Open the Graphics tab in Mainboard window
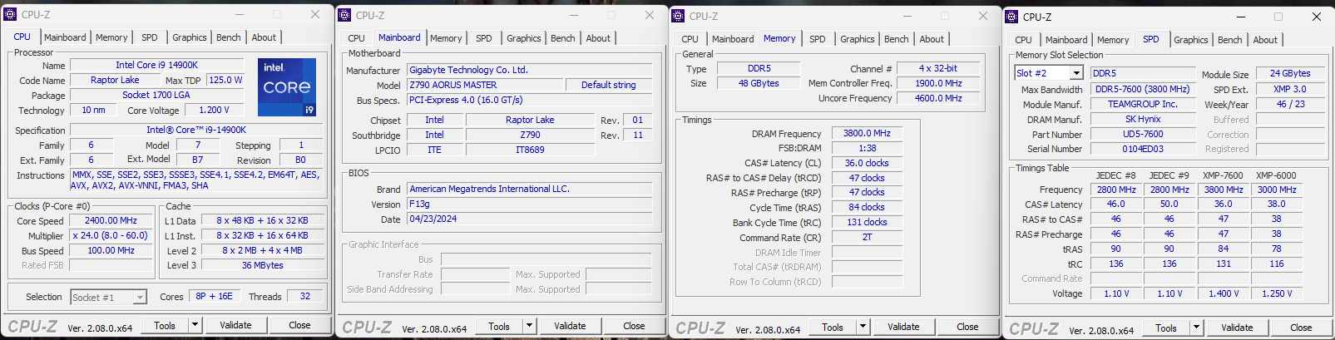 (523, 38)
